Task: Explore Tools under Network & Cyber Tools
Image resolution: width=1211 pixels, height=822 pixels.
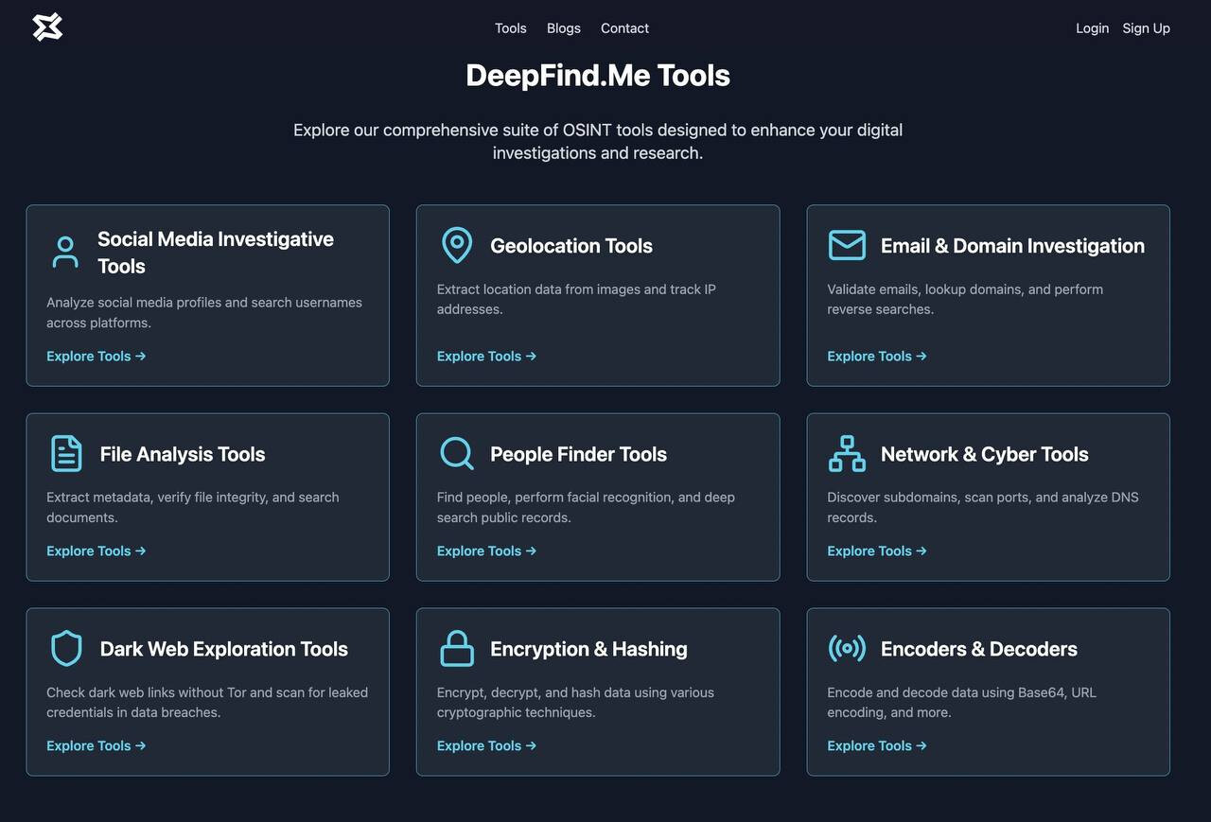Action: 877,551
